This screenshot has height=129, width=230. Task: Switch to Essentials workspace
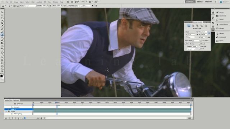(190, 2)
